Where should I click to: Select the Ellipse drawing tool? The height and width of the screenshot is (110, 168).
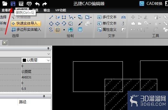pyautogui.click(x=58, y=24)
